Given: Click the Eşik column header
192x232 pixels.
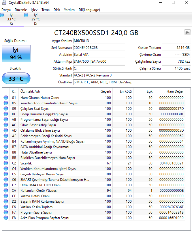Looking at the screenshot, I should coord(144,91).
